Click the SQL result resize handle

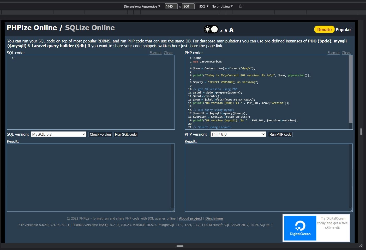(x=173, y=210)
